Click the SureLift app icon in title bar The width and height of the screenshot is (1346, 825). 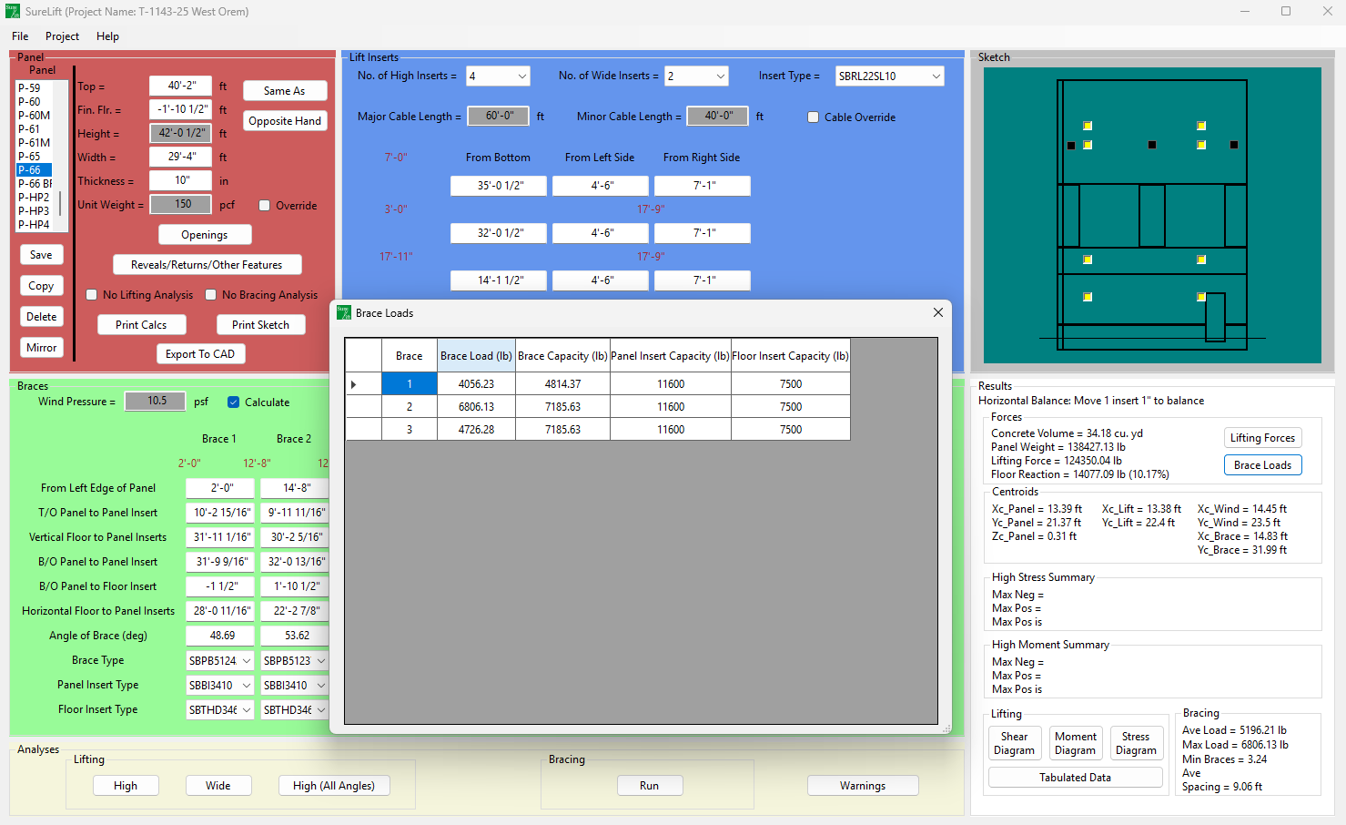pos(12,12)
